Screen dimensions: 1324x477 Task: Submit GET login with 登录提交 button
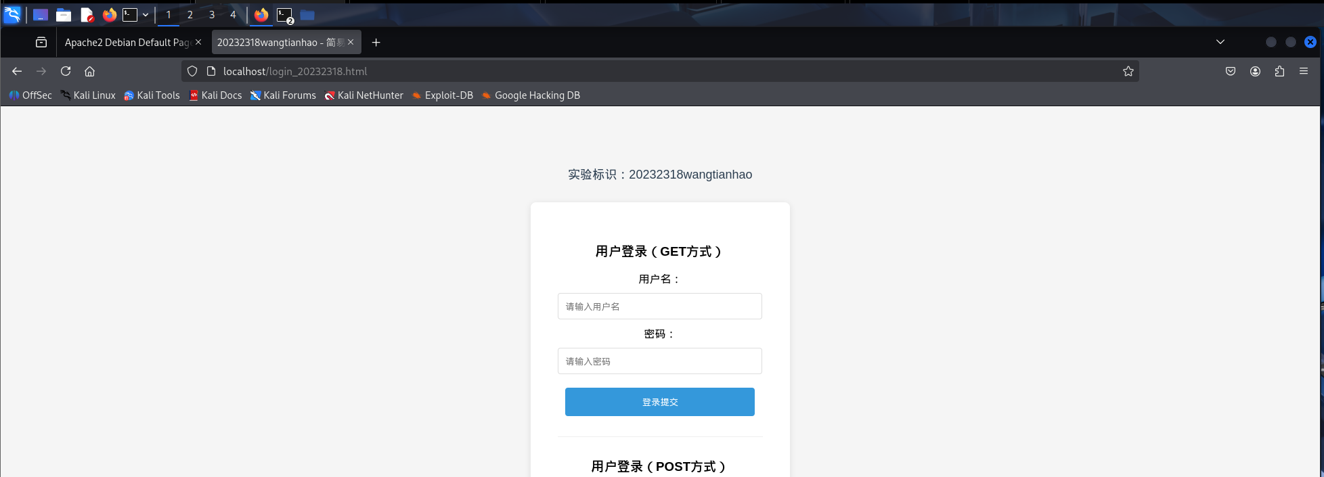660,402
